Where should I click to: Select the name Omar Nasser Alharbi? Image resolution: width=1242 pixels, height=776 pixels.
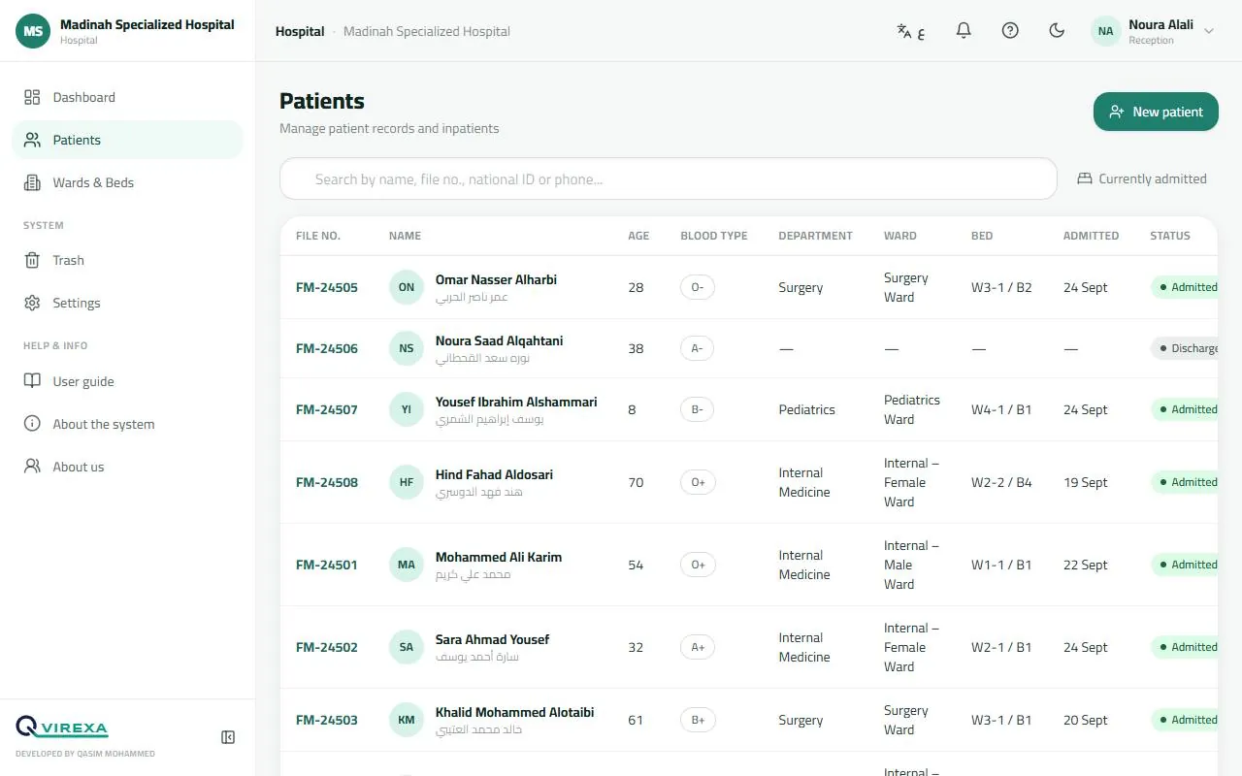click(x=496, y=279)
